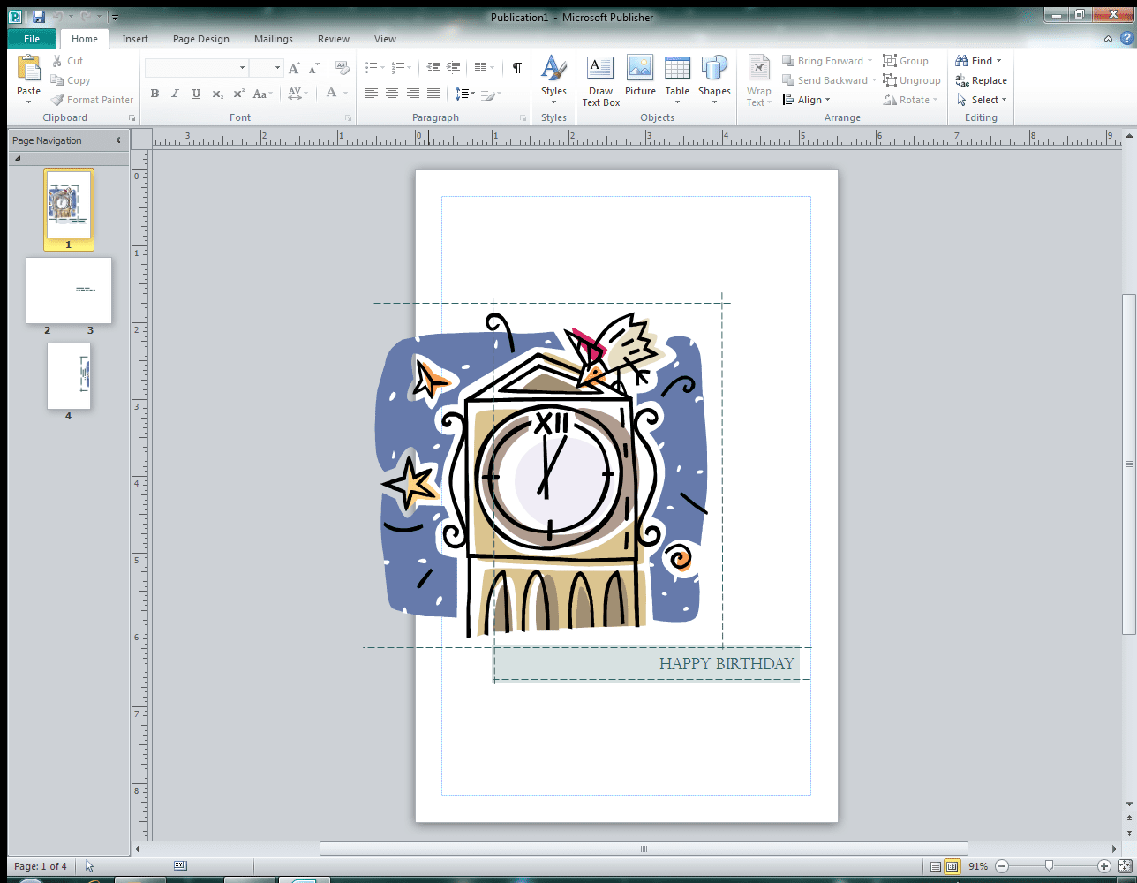The image size is (1137, 883).
Task: Switch to the Page Design tab
Action: click(200, 39)
